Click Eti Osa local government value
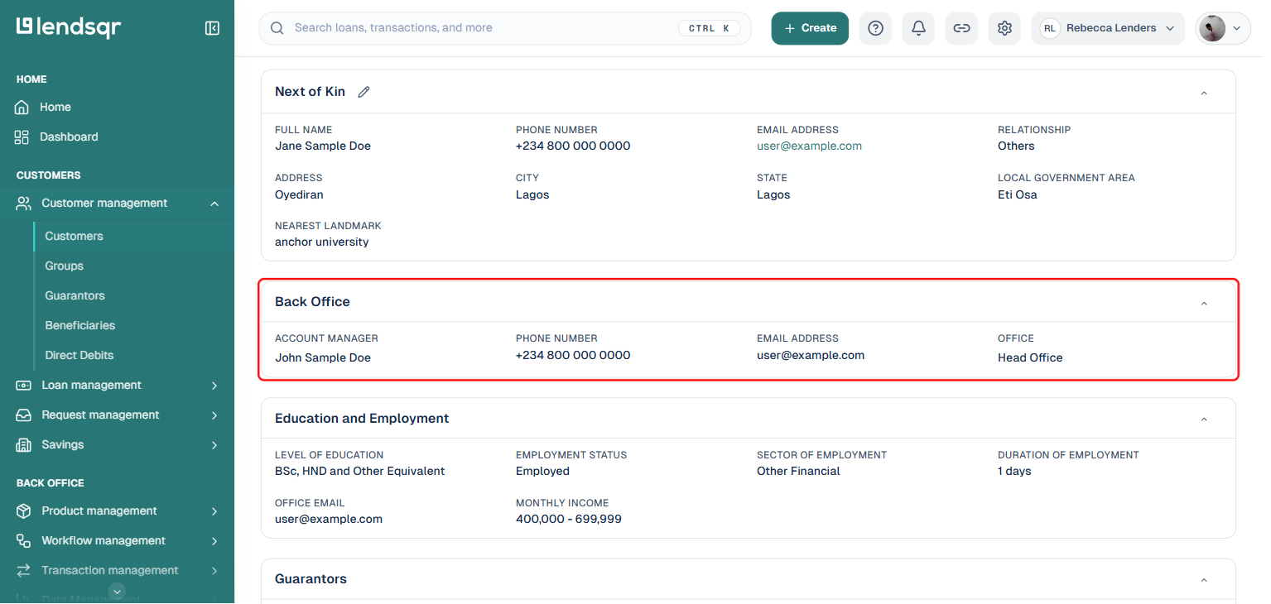The width and height of the screenshot is (1271, 604). (1018, 195)
